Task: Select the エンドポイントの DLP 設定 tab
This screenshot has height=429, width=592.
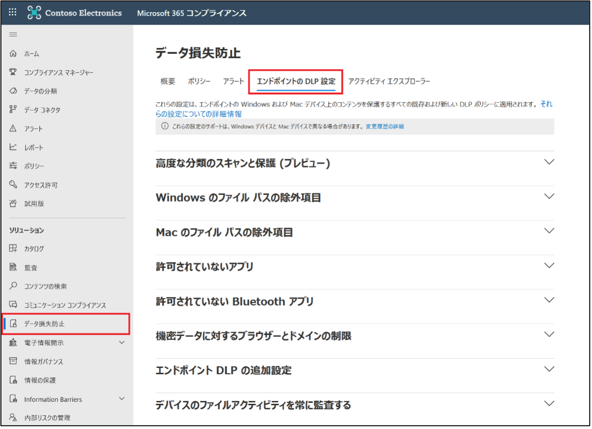Action: [296, 81]
